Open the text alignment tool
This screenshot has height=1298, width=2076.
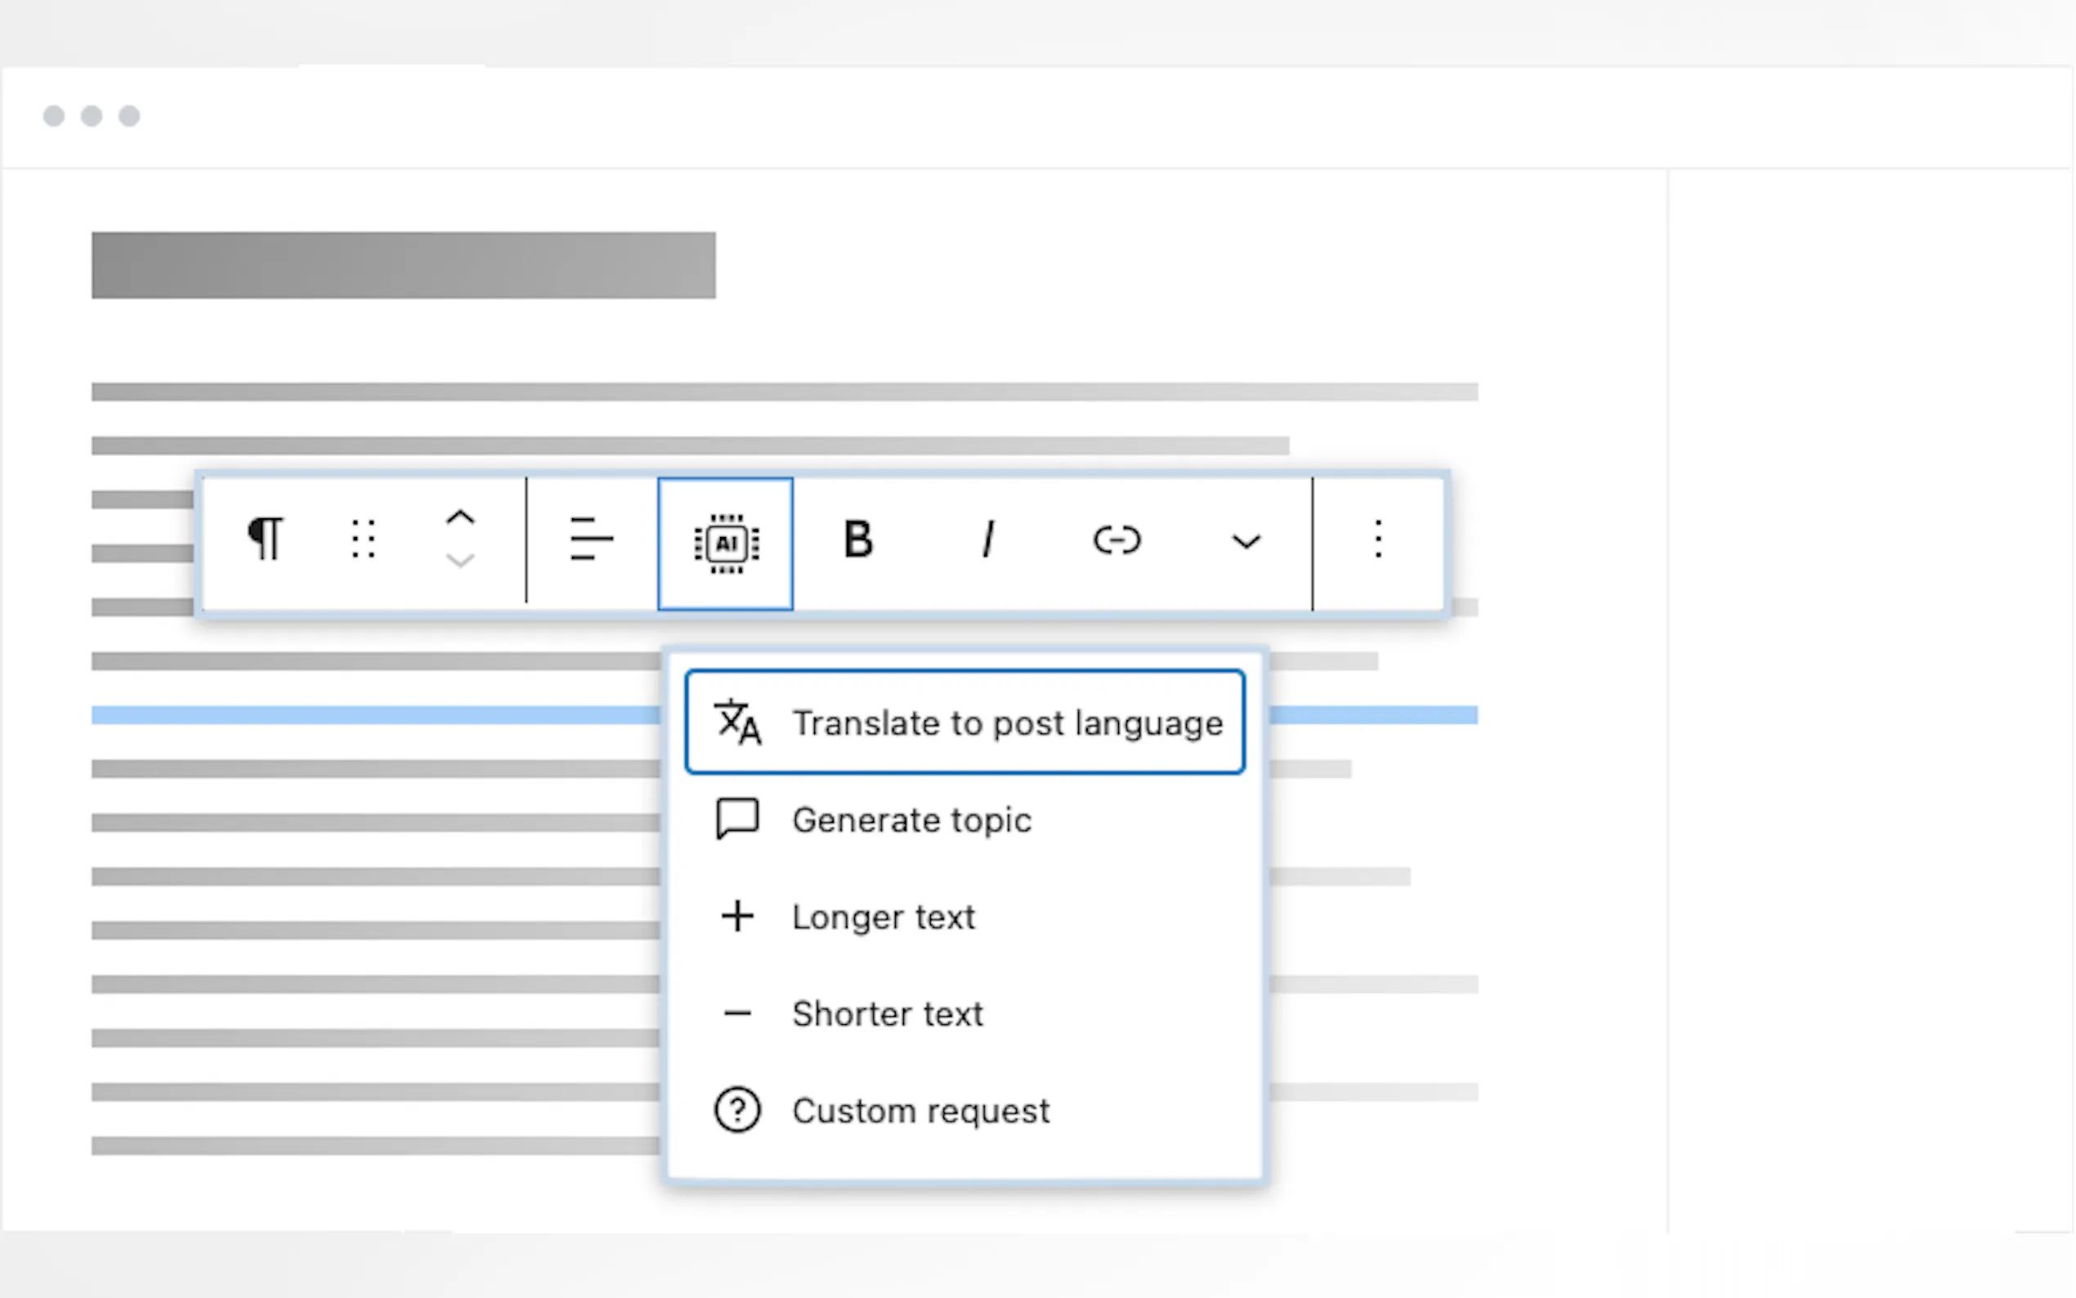tap(591, 540)
